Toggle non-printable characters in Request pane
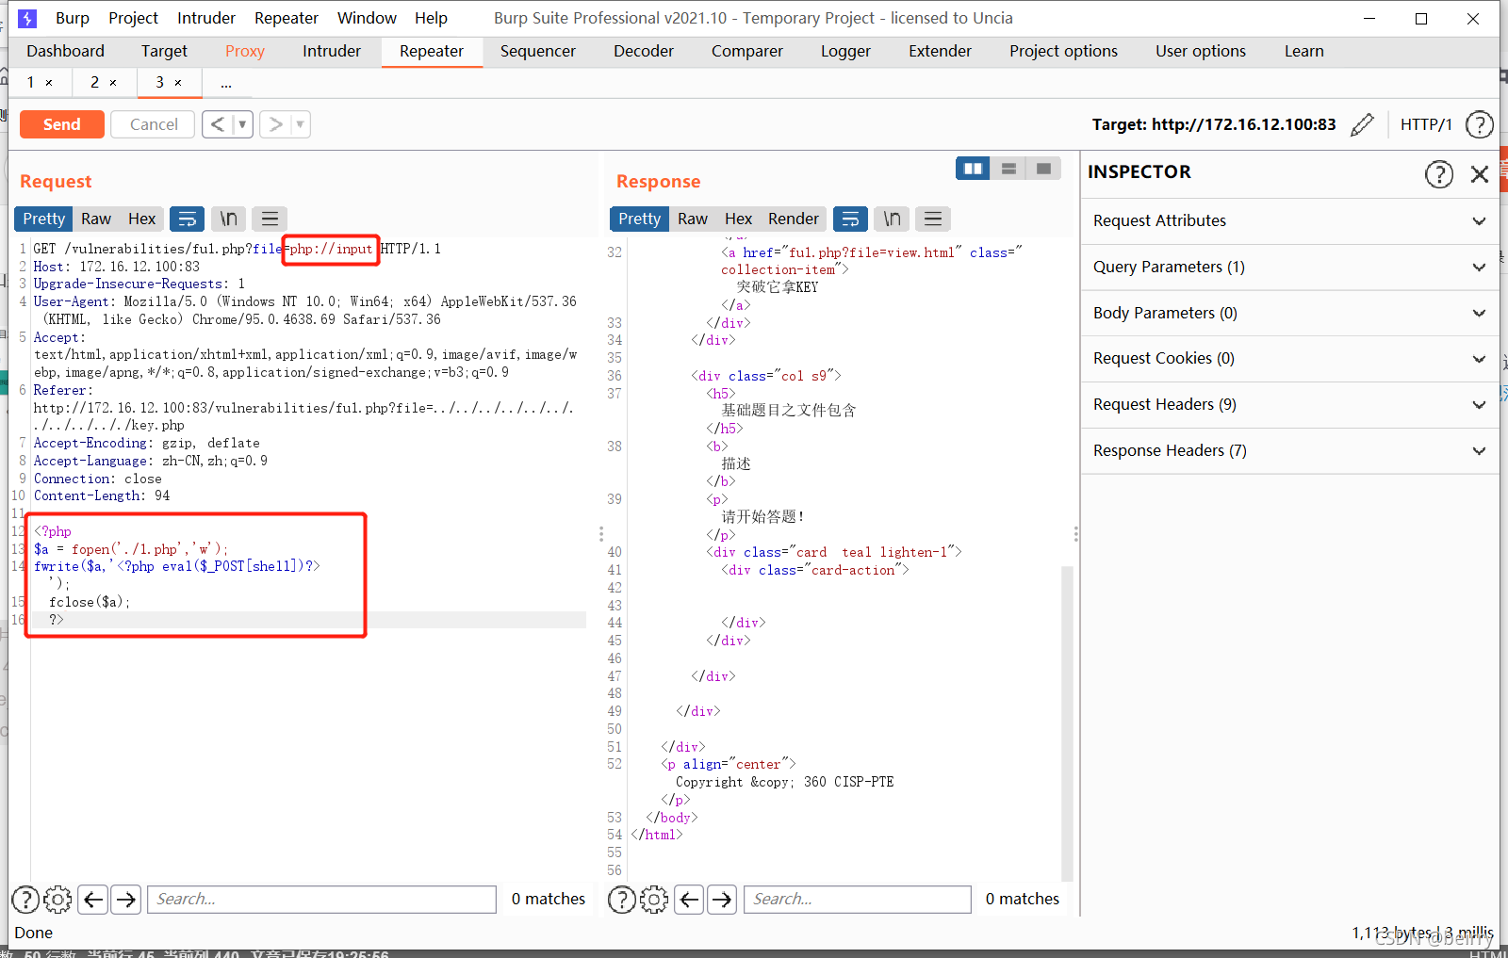This screenshot has height=958, width=1508. pyautogui.click(x=228, y=219)
